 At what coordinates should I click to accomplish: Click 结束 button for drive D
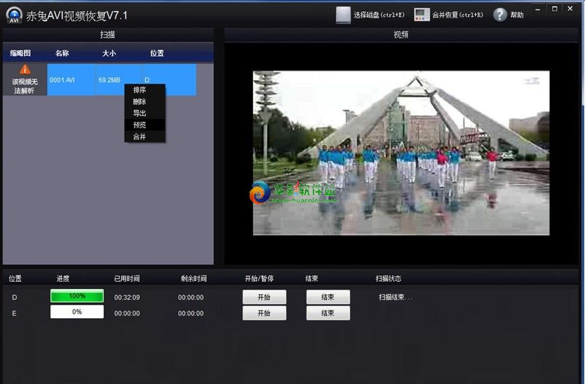pyautogui.click(x=328, y=297)
